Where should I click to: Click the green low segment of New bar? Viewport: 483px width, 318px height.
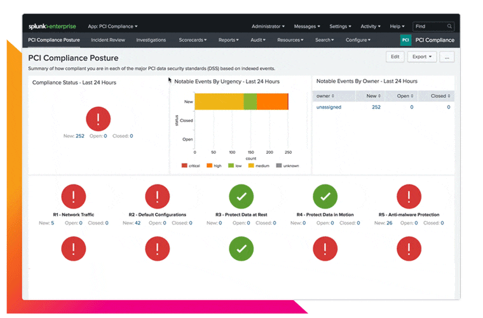250,102
